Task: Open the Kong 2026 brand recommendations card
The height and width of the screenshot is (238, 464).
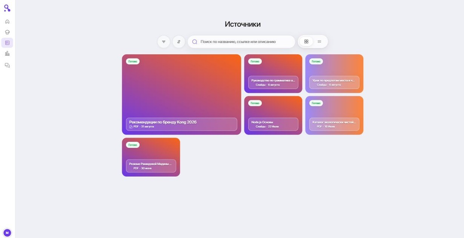Action: (x=181, y=94)
